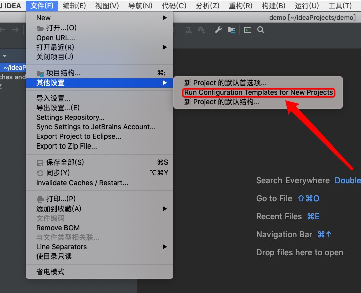Open the 工具(T) menu
The width and height of the screenshot is (361, 293).
(340, 6)
